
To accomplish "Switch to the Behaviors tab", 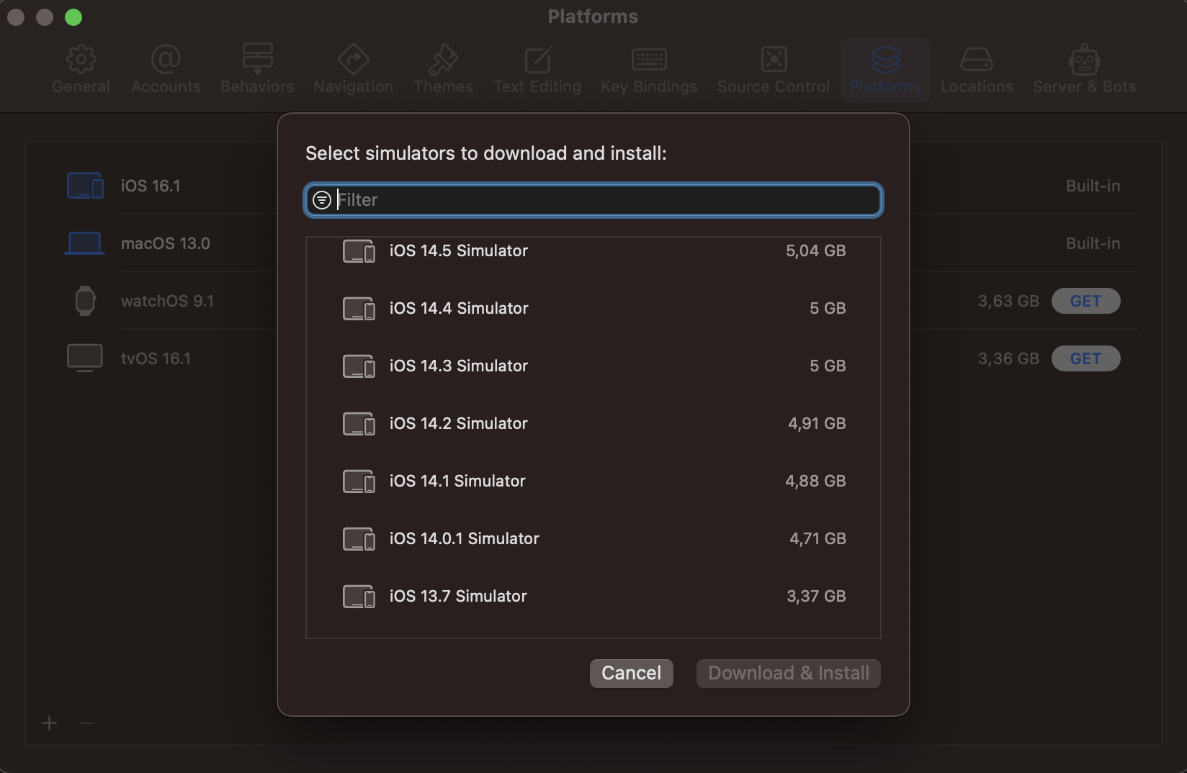I will point(257,70).
